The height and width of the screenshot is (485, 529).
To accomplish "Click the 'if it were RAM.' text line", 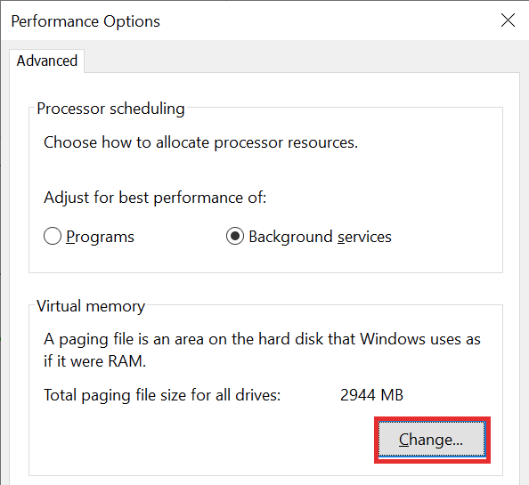I will [x=94, y=361].
